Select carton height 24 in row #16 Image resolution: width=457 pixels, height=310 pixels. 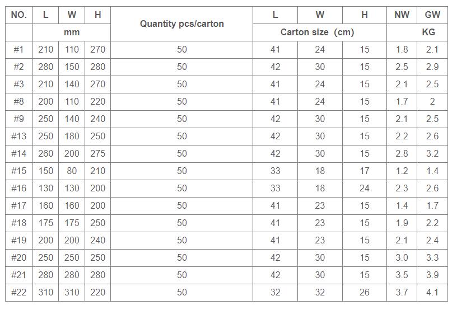click(365, 188)
